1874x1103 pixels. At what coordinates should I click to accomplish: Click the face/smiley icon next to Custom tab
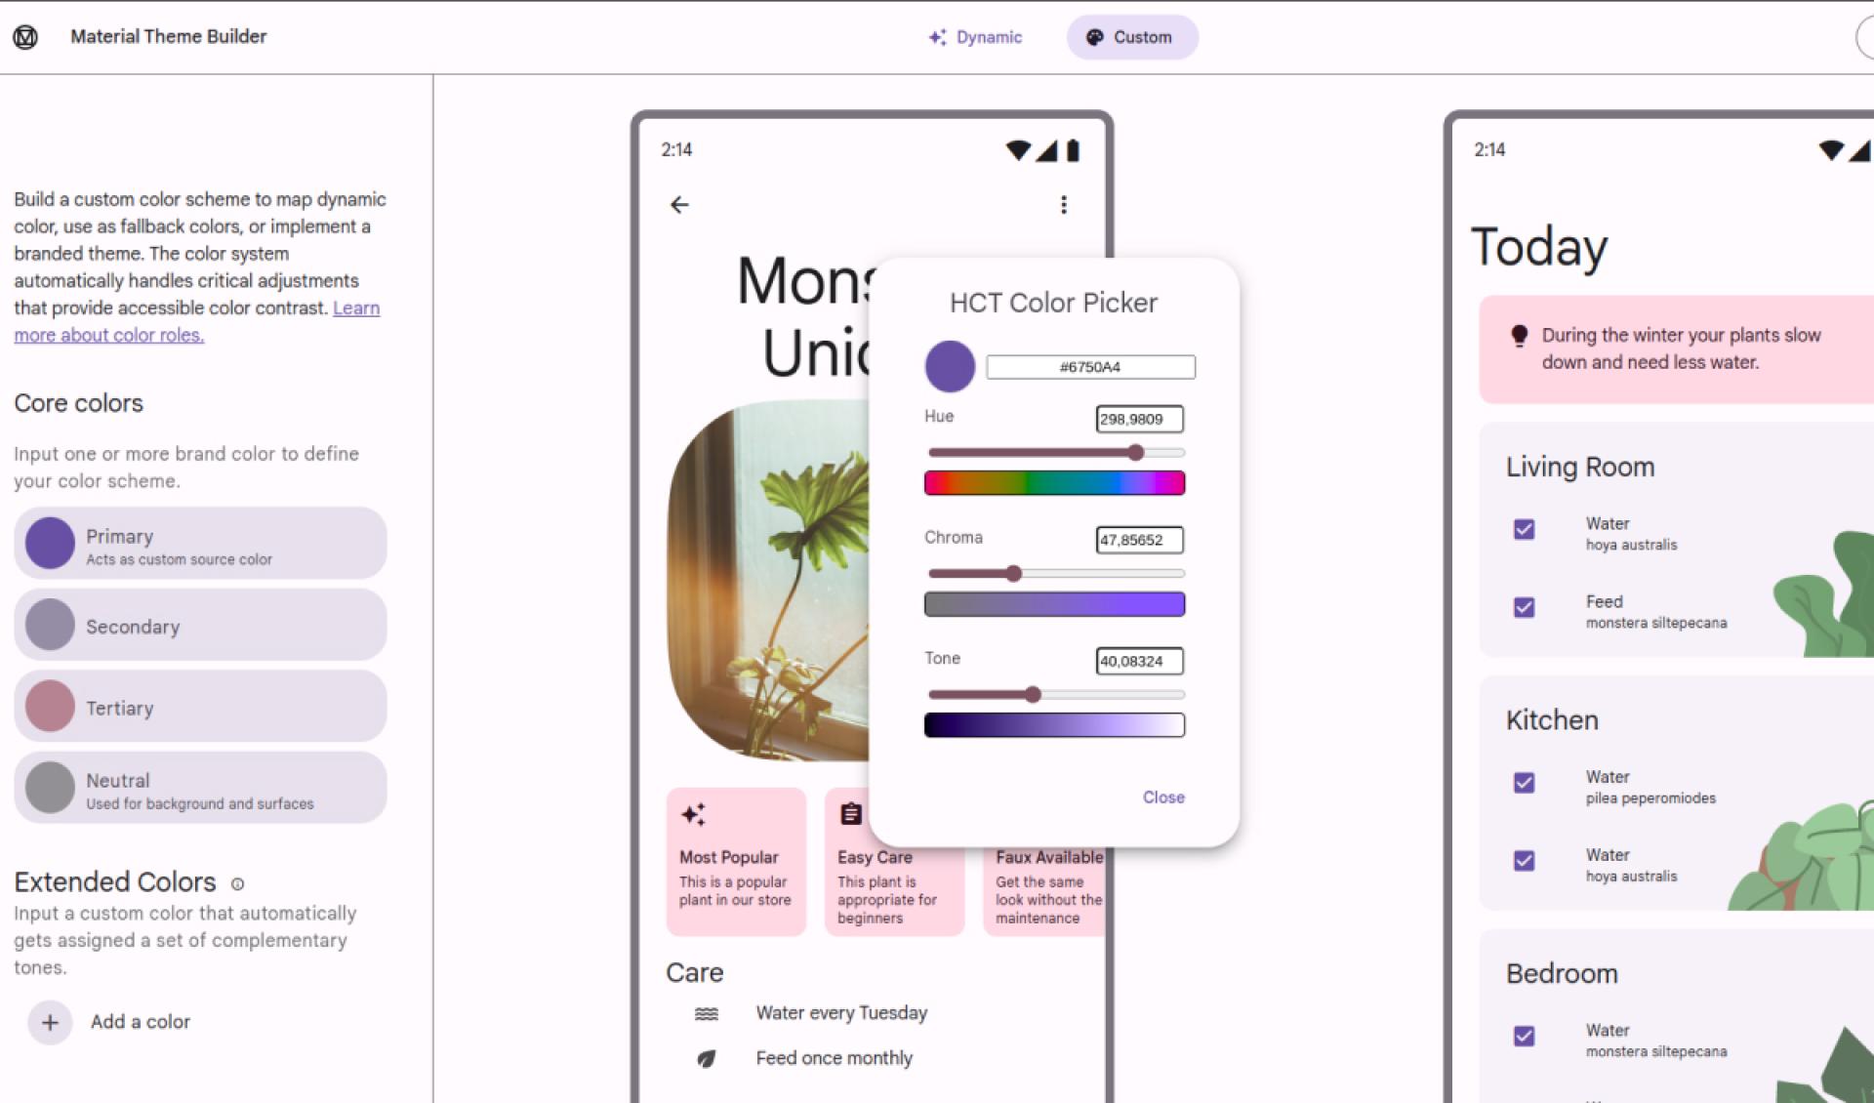click(1092, 37)
